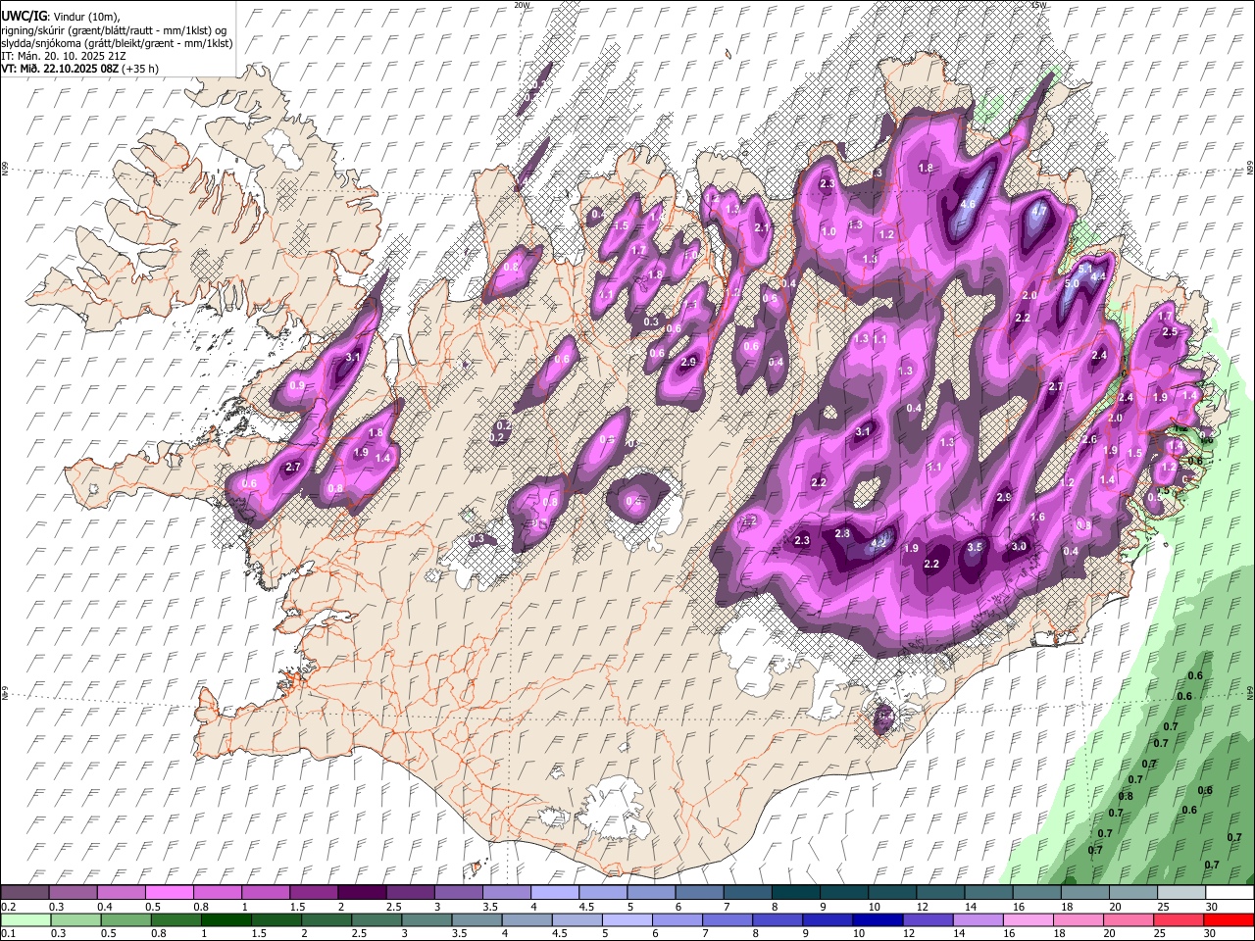
Task: Click the upper legend swatch between 4 and 4.5
Action: (554, 892)
